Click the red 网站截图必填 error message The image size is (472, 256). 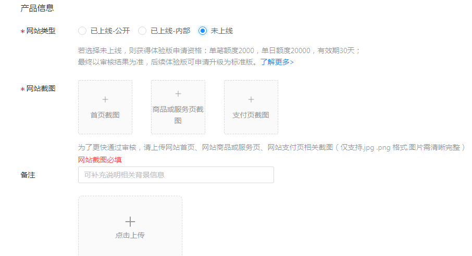click(100, 160)
